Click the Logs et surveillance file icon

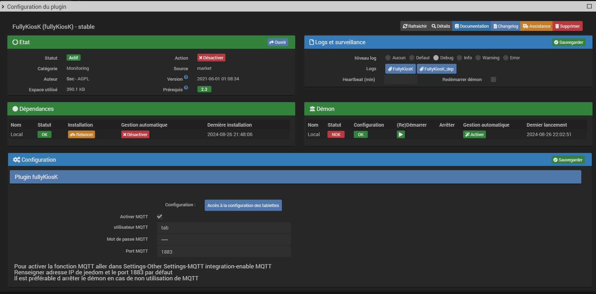click(311, 42)
